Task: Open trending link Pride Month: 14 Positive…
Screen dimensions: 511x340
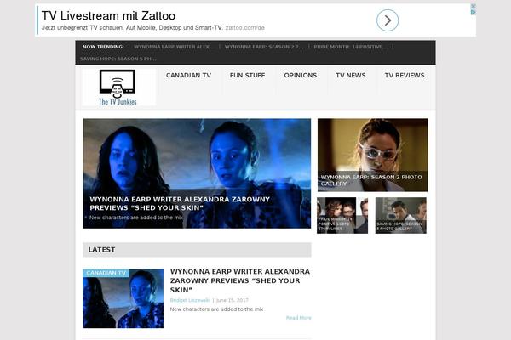Action: click(351, 47)
